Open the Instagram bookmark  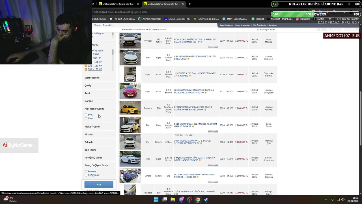[303, 19]
